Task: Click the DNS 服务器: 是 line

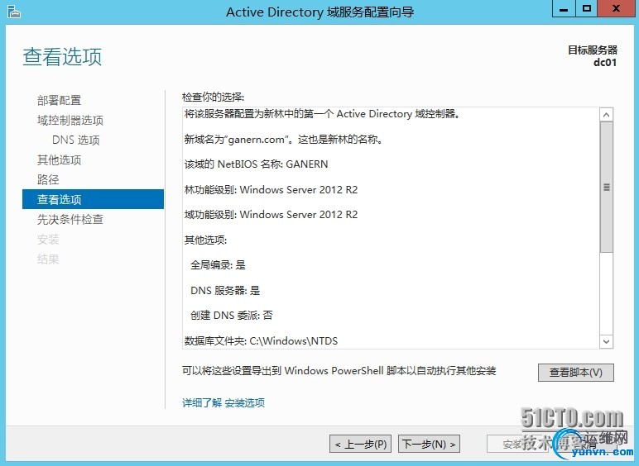Action: pyautogui.click(x=225, y=290)
